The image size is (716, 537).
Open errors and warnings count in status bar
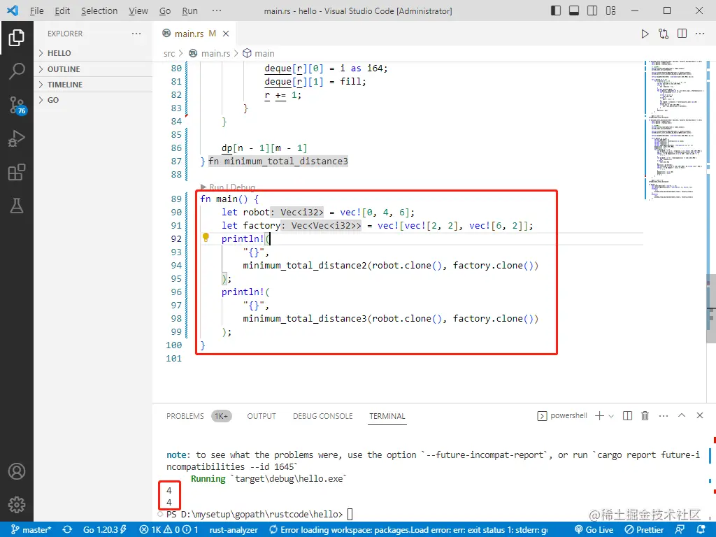[169, 530]
